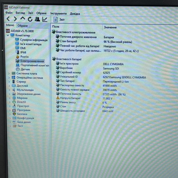
Task: Open the Інструменти menu
Action: pos(58,14)
